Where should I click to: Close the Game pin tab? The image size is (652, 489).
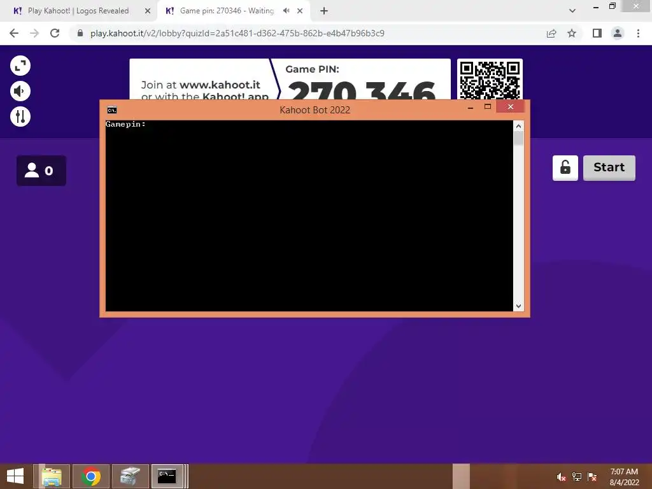[300, 11]
